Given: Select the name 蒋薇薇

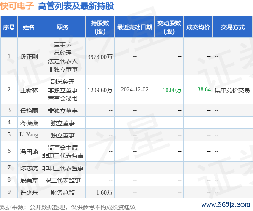Looking at the screenshot, I should [29, 123].
